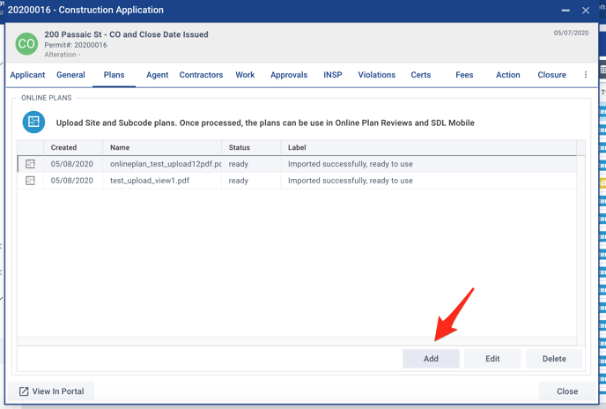Select the onlineplan_test_upload12pdf file name
Viewport: 606px width, 409px height.
click(x=166, y=164)
